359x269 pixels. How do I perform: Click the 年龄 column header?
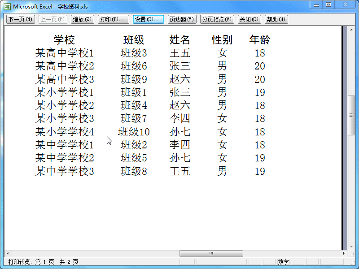(260, 40)
